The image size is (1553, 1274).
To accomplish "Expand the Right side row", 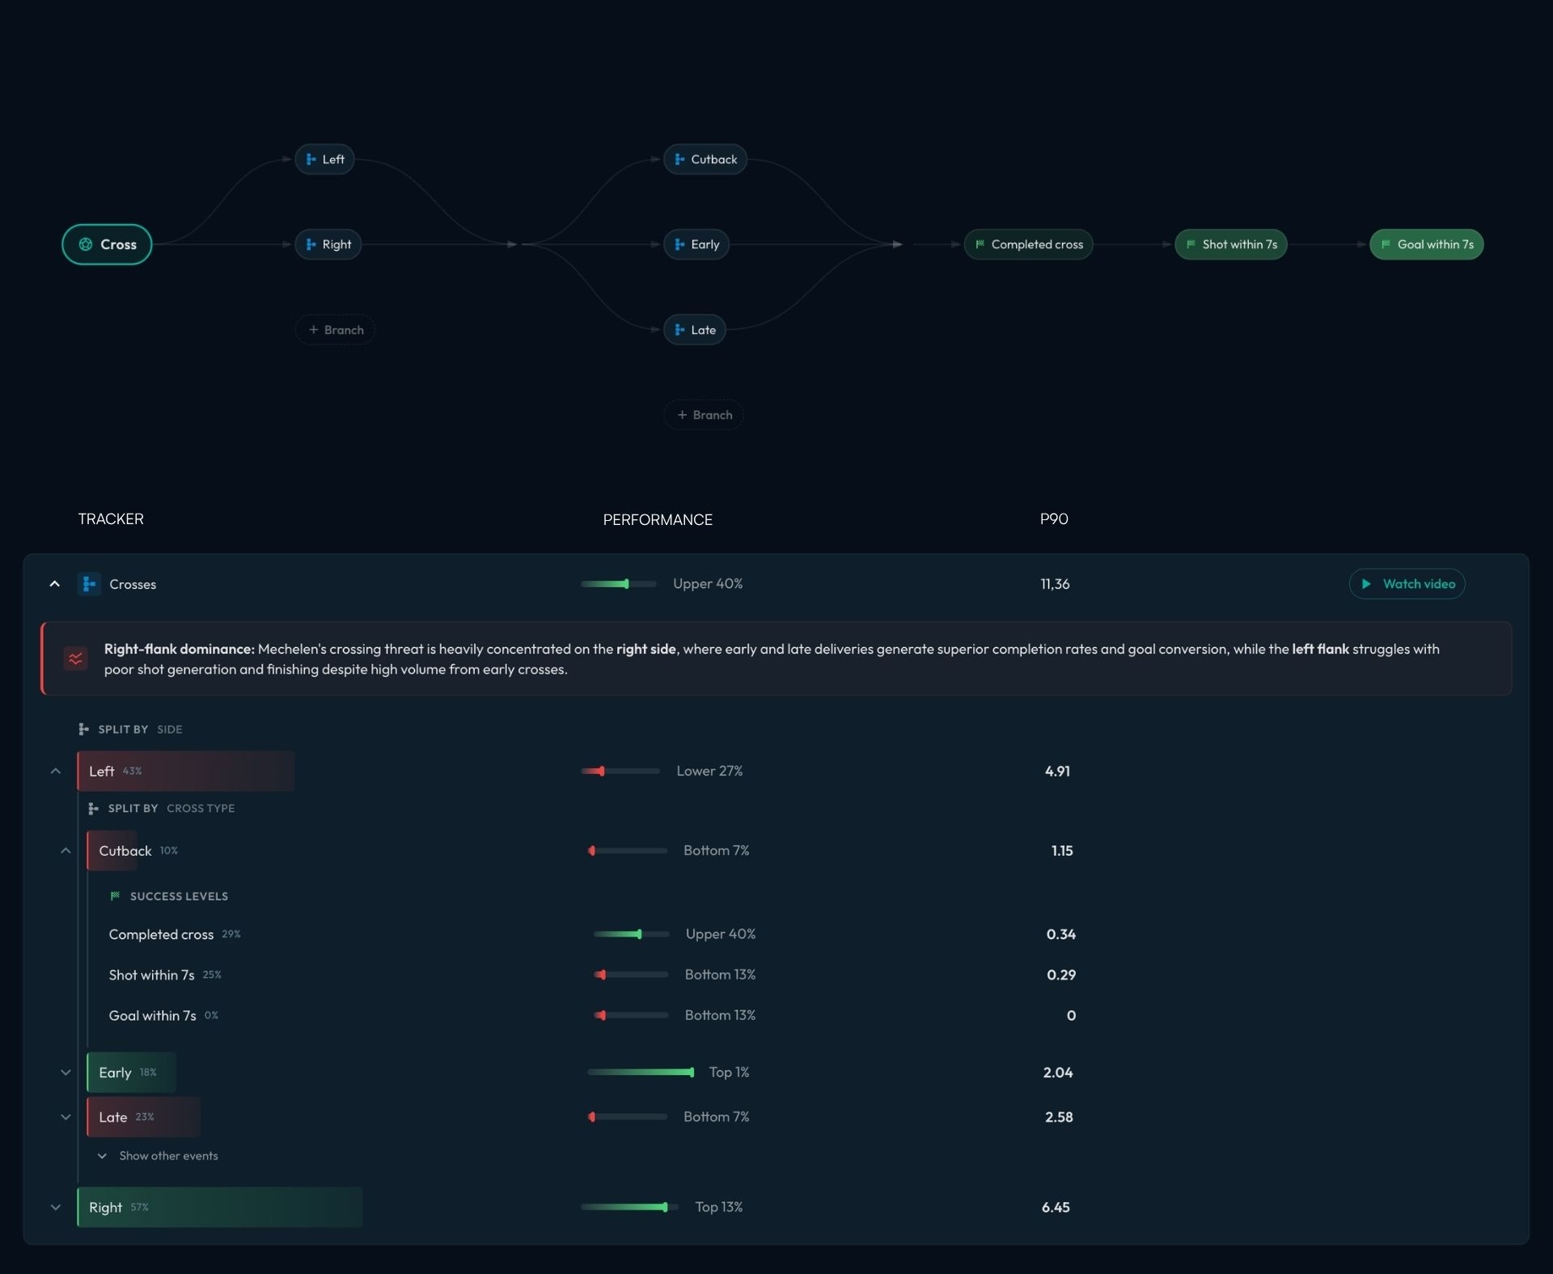I will [x=56, y=1207].
